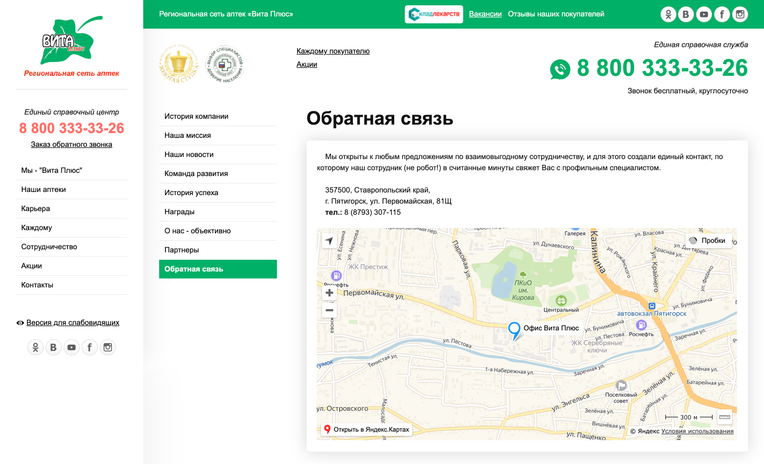
Task: Open Версия для слабовидящих link
Action: coord(73,323)
